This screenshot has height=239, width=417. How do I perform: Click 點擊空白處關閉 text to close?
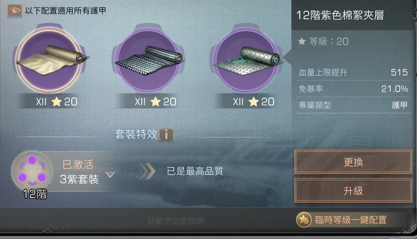(175, 221)
